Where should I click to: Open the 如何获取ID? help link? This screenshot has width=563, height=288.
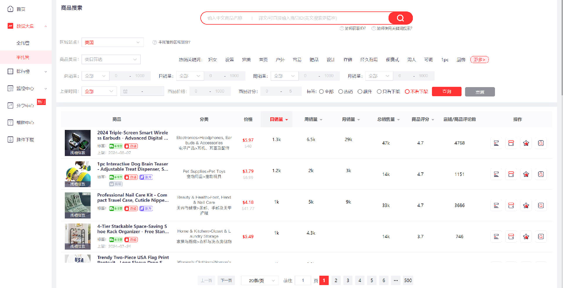tap(353, 28)
